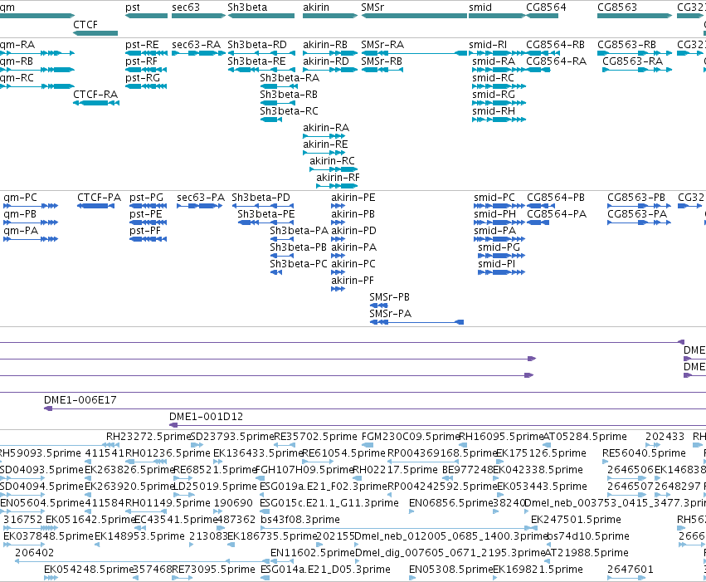Click the label 2647601

[x=630, y=570]
